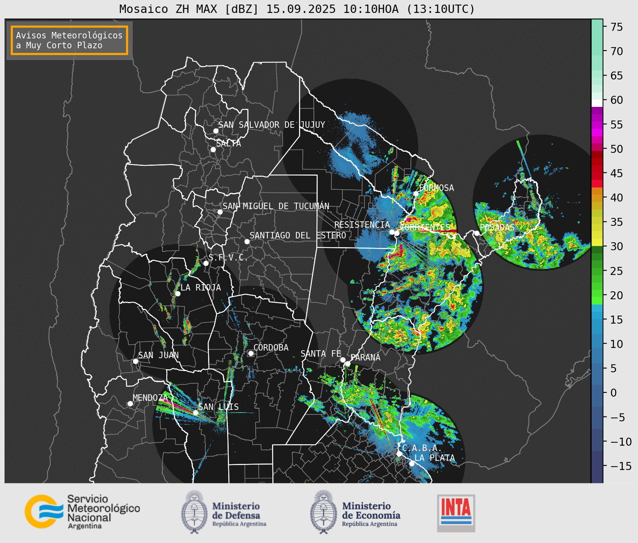Select the Salta city marker dot

[213, 149]
